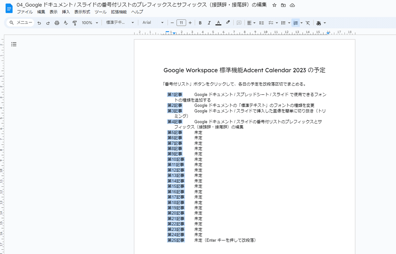The image size is (396, 254).
Task: Click the list prefix 第1記事
Action: coord(175,95)
